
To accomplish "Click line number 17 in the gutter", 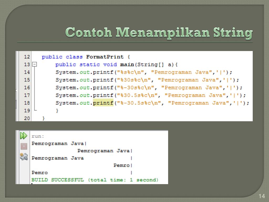I will coord(27,95).
